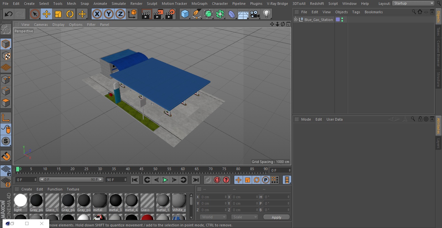Activate the Rotate tool

(x=70, y=14)
